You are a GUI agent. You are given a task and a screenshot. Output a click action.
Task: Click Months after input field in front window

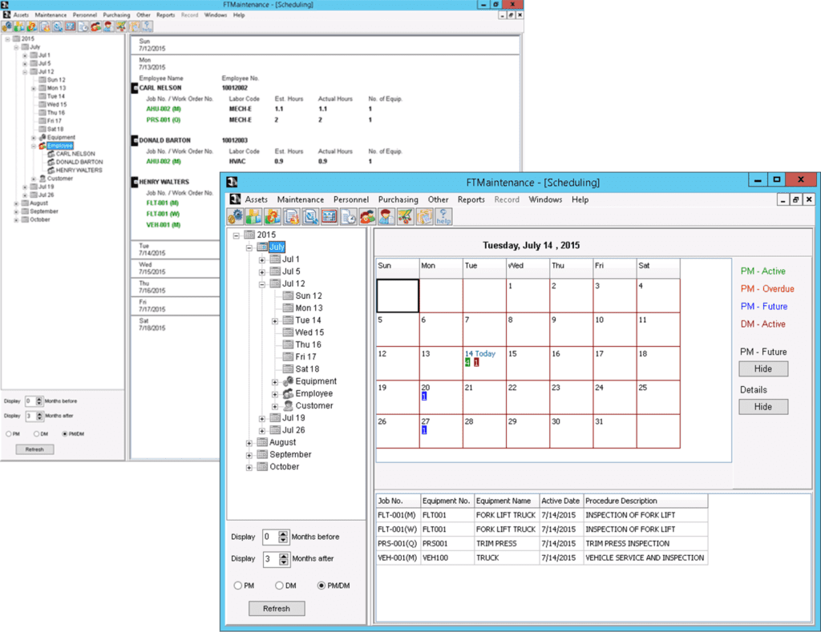(x=271, y=559)
